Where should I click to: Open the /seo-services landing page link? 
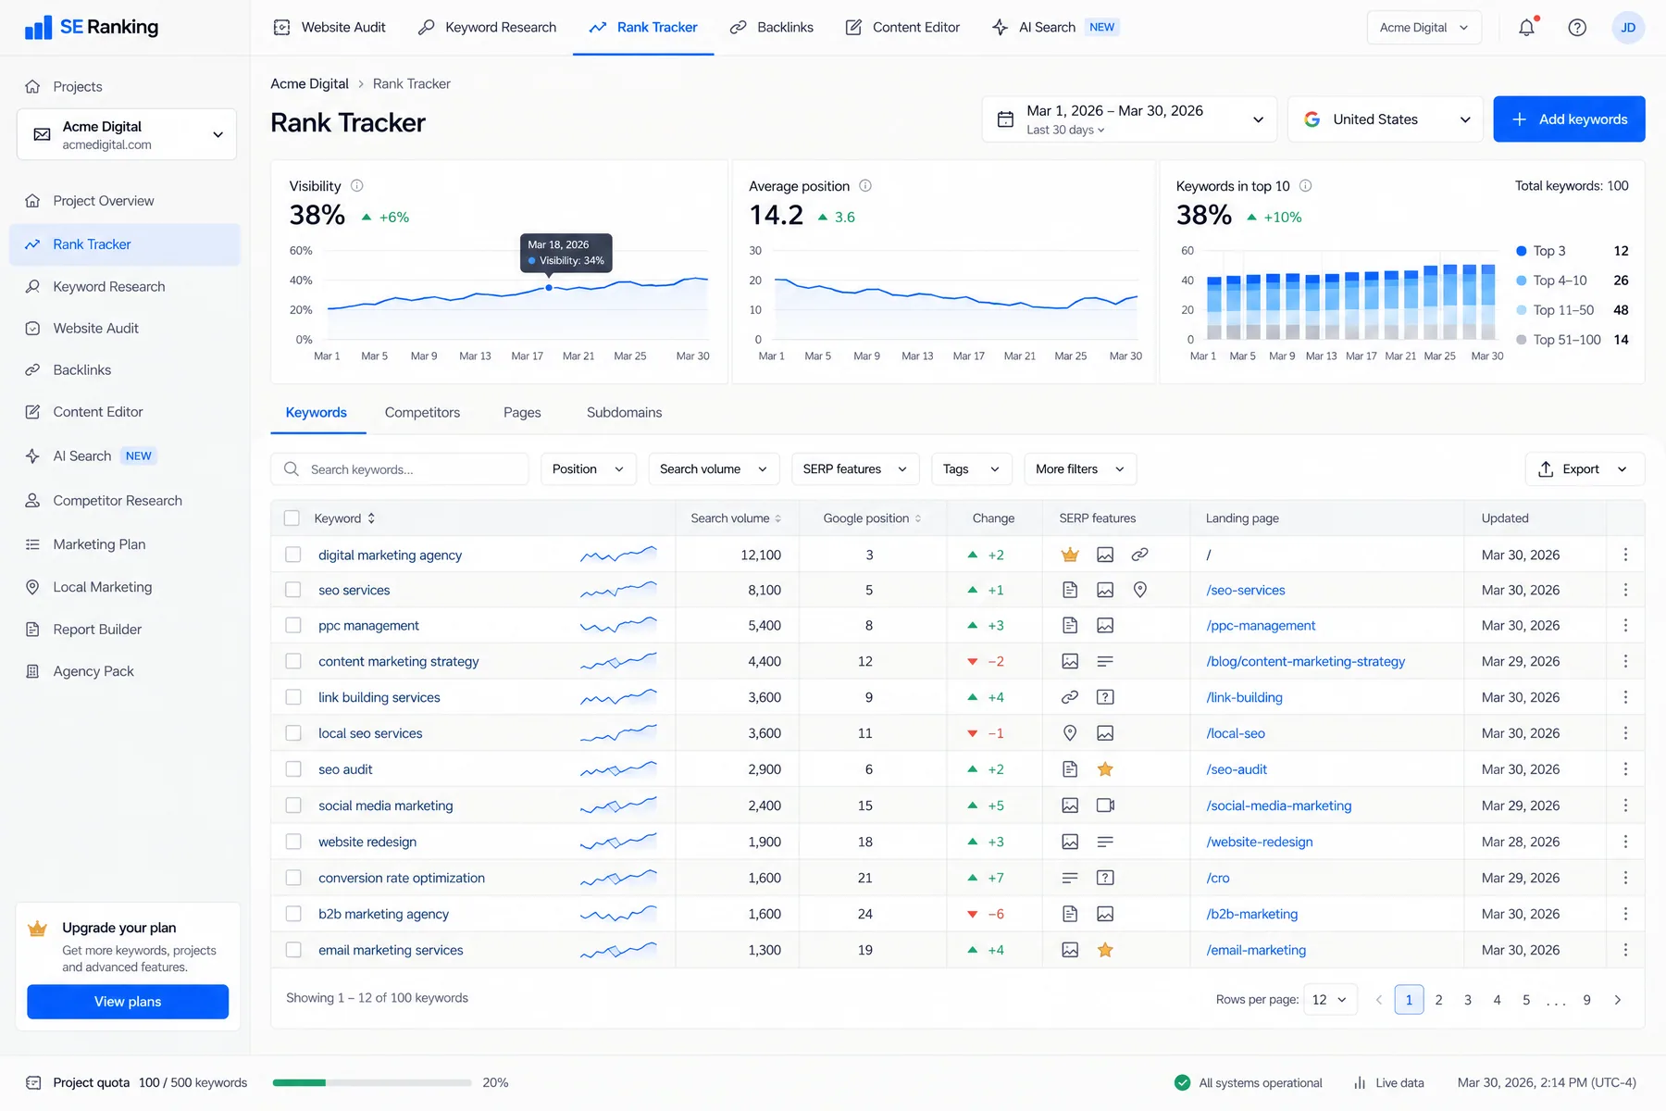tap(1246, 591)
